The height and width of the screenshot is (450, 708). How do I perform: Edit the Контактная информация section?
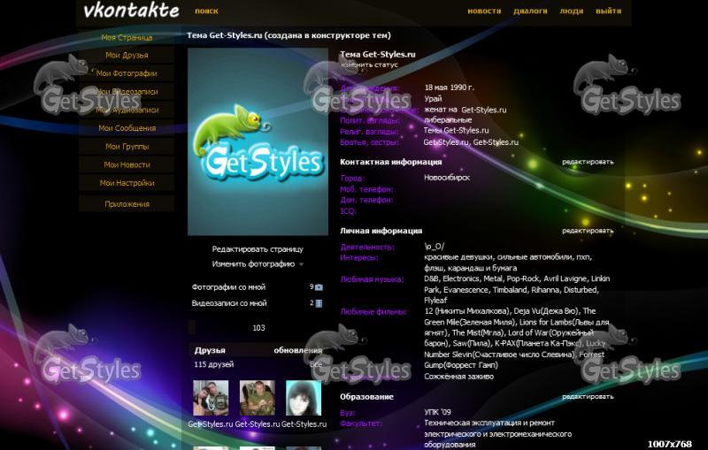click(x=587, y=163)
